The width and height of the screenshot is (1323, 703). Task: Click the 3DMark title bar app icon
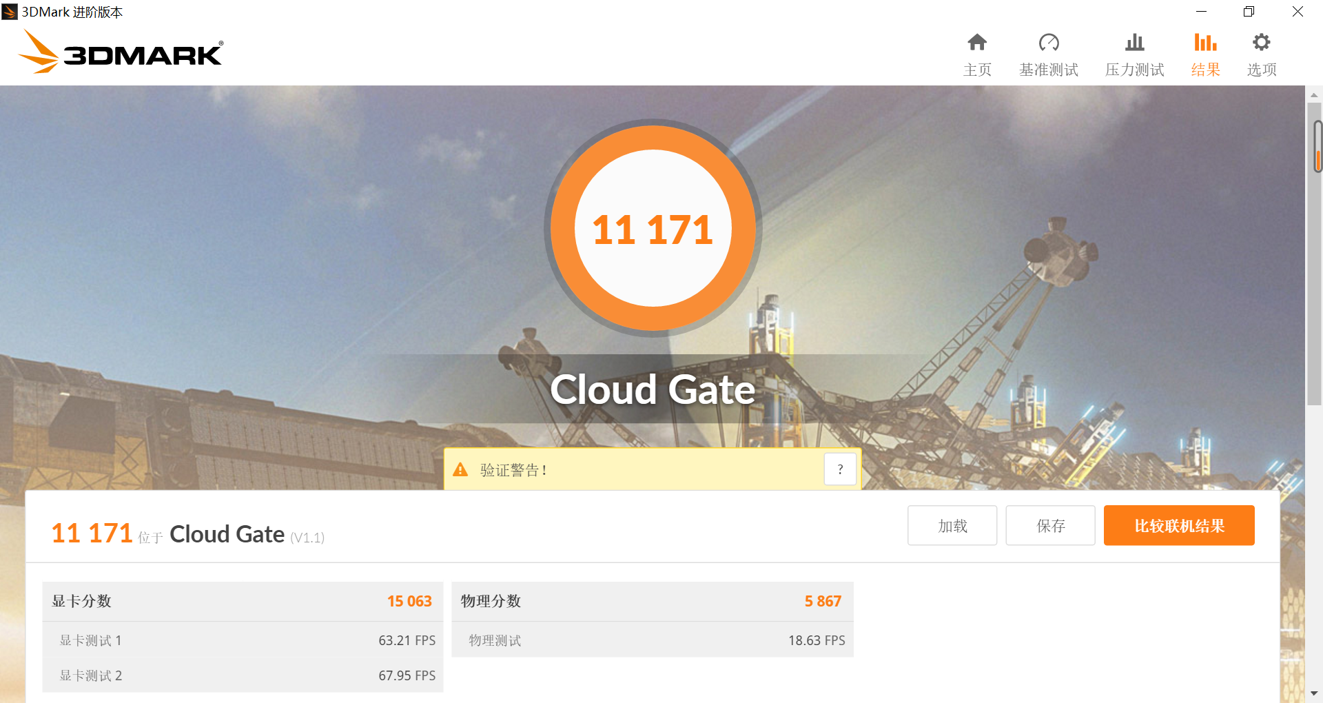coord(10,12)
